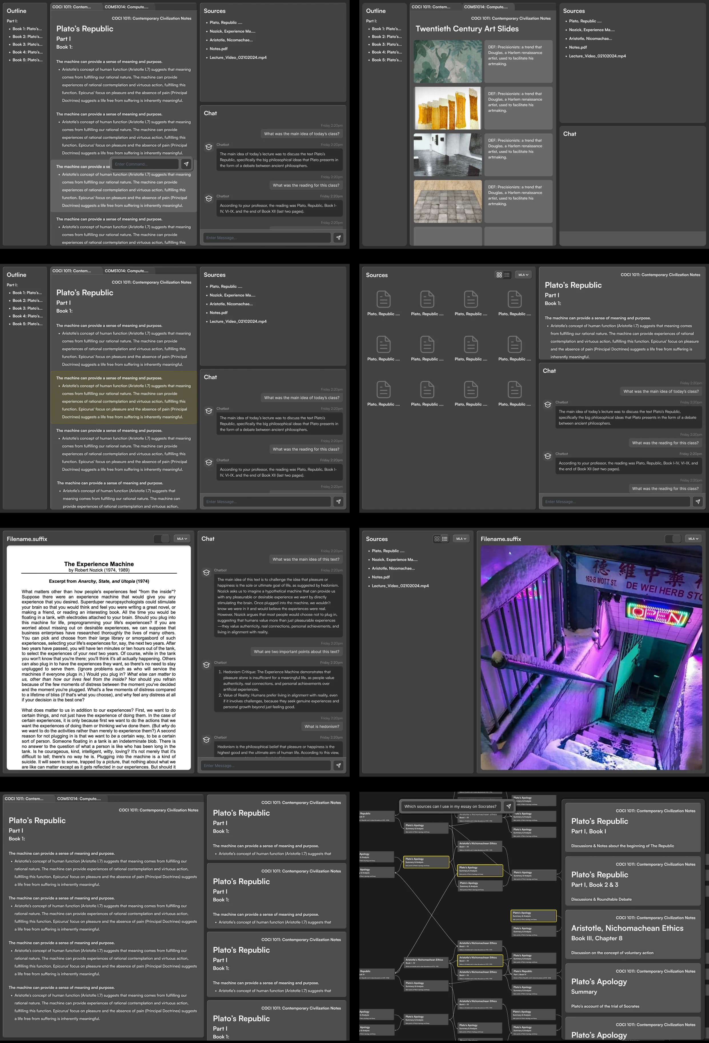The image size is (709, 1043).
Task: Click send icon in Socrates essay search bar
Action: (x=508, y=806)
